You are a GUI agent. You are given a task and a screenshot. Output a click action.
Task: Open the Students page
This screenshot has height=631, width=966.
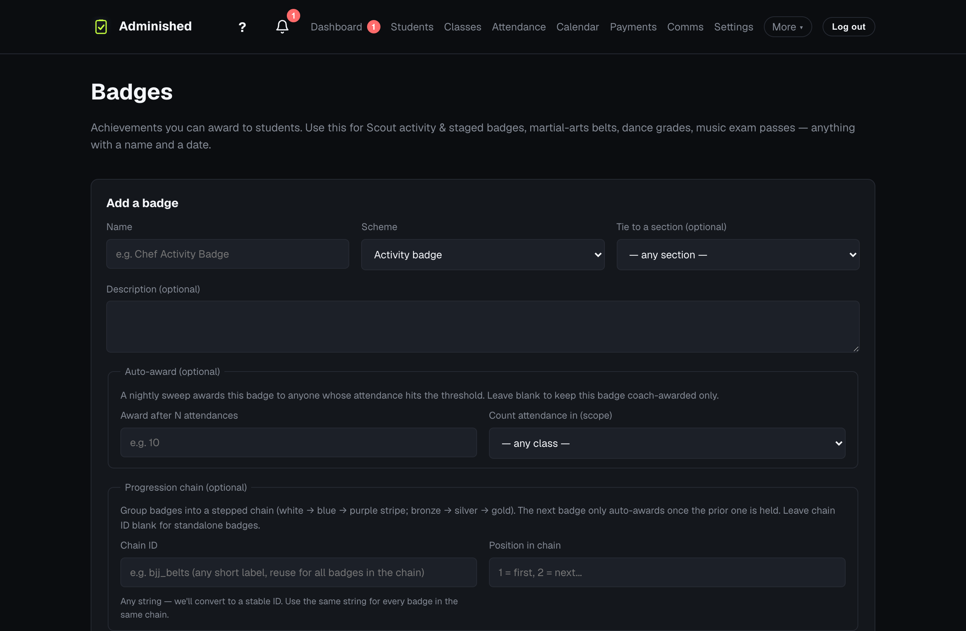[x=412, y=27]
